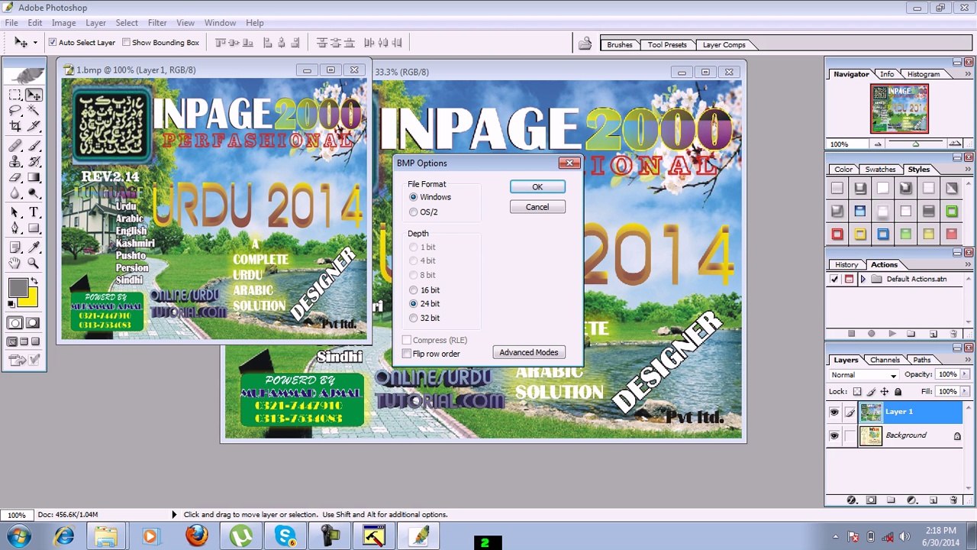Open the Filter menu

[157, 23]
